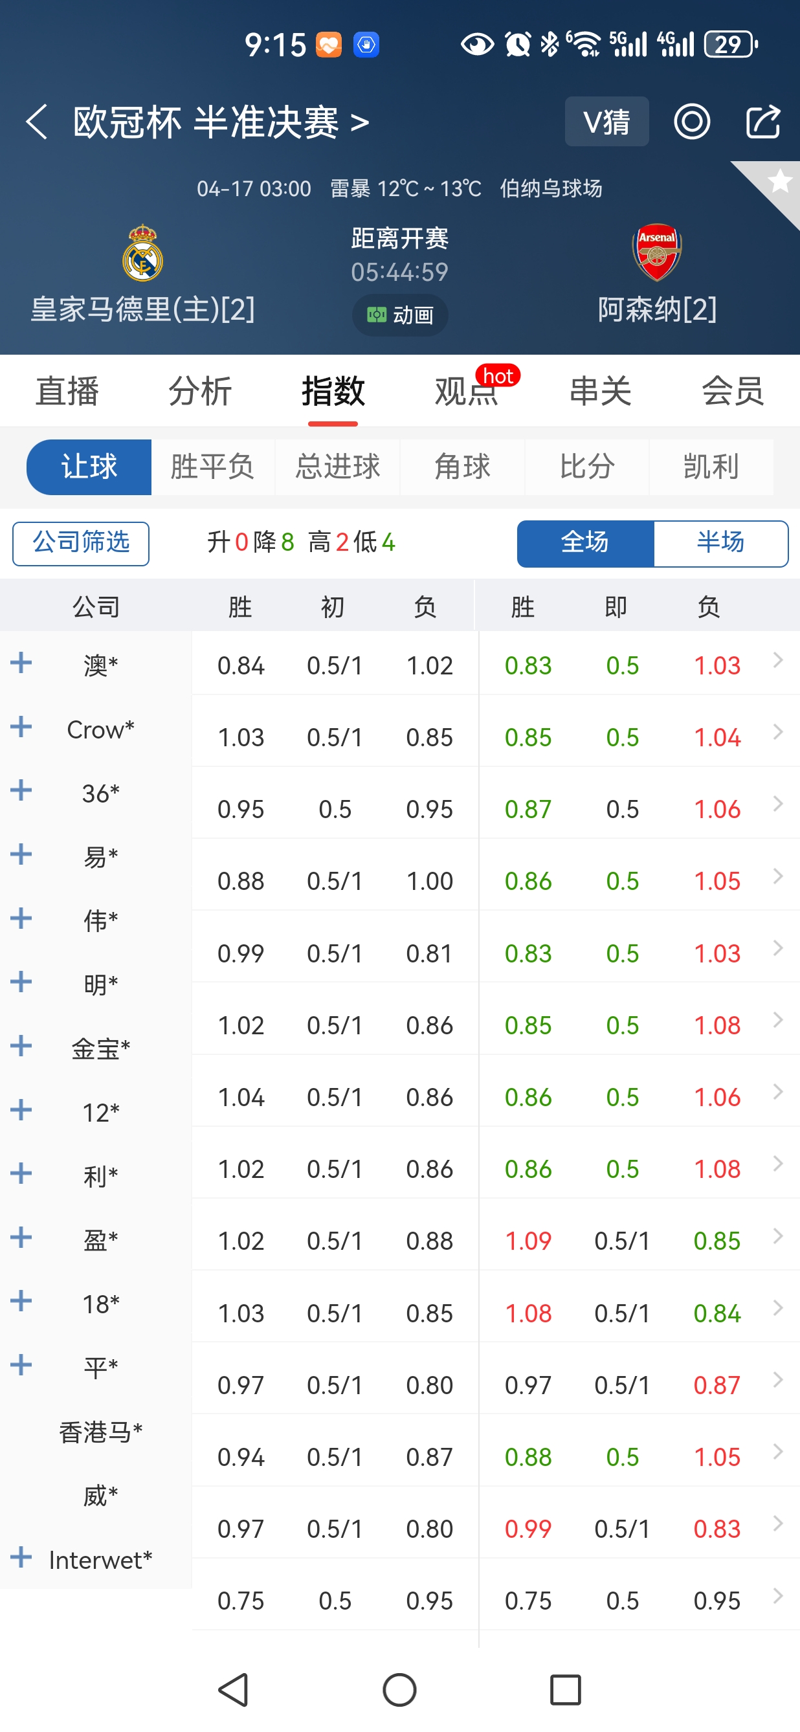Select 让球 handicap sub-tab
This screenshot has height=1732, width=800.
pyautogui.click(x=89, y=467)
